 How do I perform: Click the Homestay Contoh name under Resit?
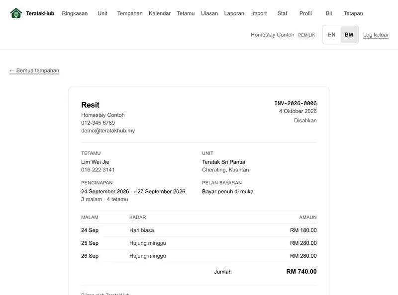(x=103, y=115)
